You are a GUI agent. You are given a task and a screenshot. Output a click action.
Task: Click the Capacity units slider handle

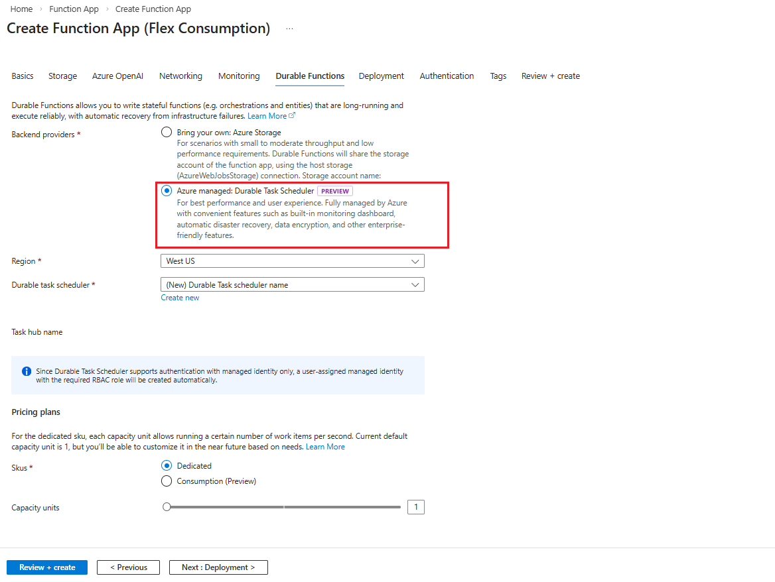pyautogui.click(x=167, y=506)
